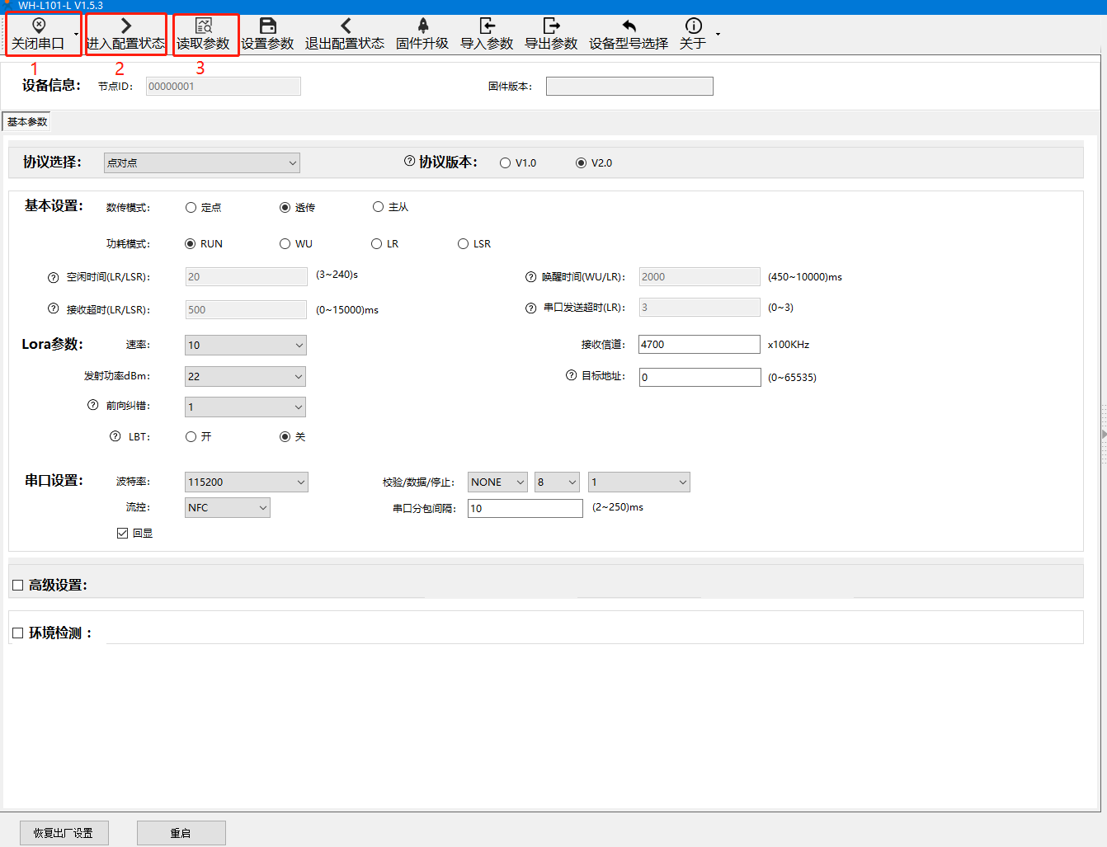Image resolution: width=1107 pixels, height=847 pixels.
Task: Open the 发射功率dBm power dropdown
Action: pyautogui.click(x=245, y=377)
